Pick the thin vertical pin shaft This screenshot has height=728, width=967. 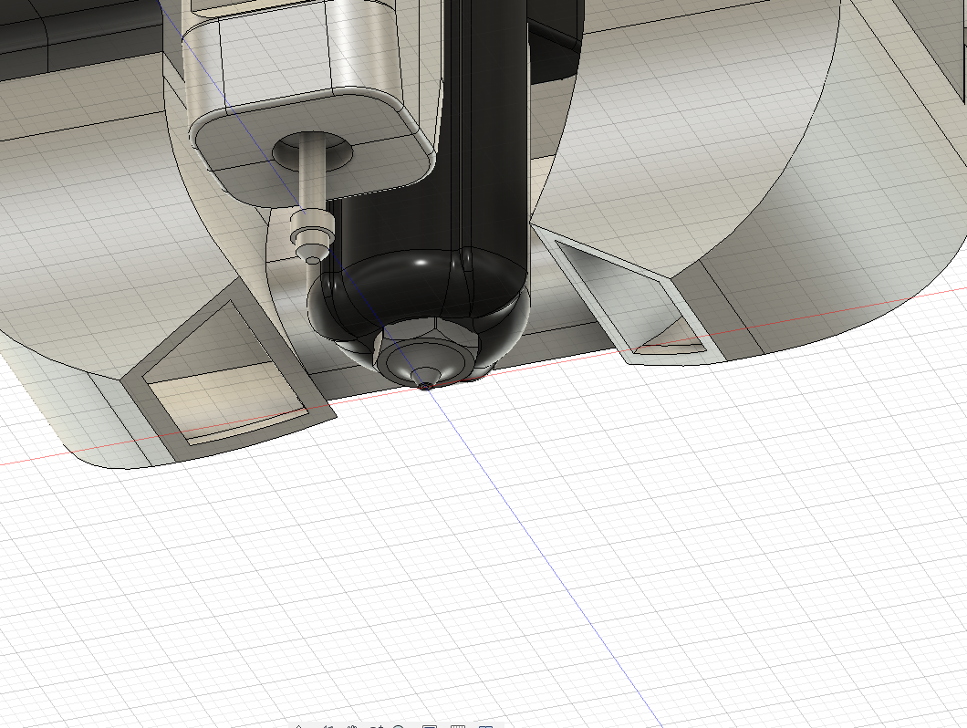click(x=309, y=178)
